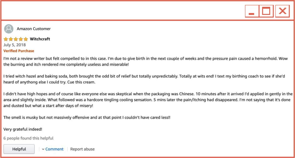
Task: Maximize the window using the square icon
Action: pos(266,11)
